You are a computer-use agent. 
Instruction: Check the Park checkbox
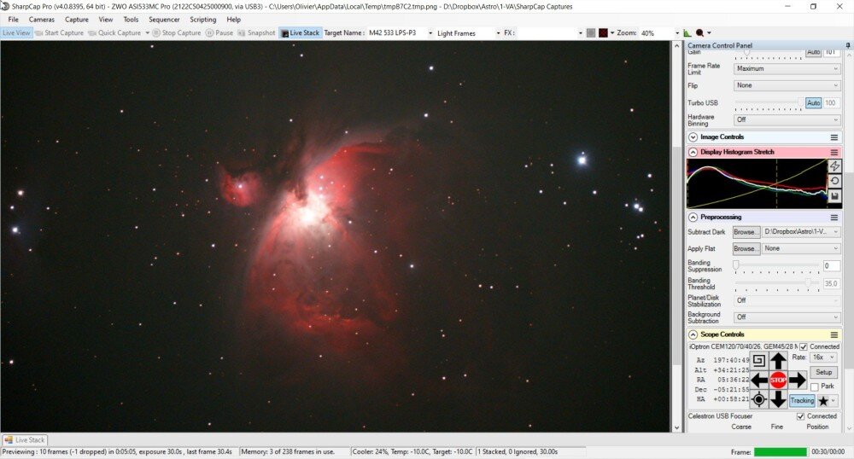(x=814, y=386)
